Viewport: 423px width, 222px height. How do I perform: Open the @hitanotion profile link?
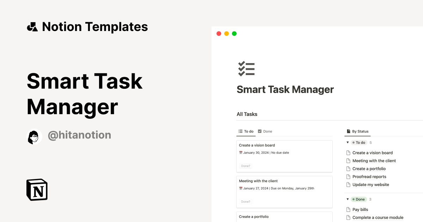(x=79, y=135)
